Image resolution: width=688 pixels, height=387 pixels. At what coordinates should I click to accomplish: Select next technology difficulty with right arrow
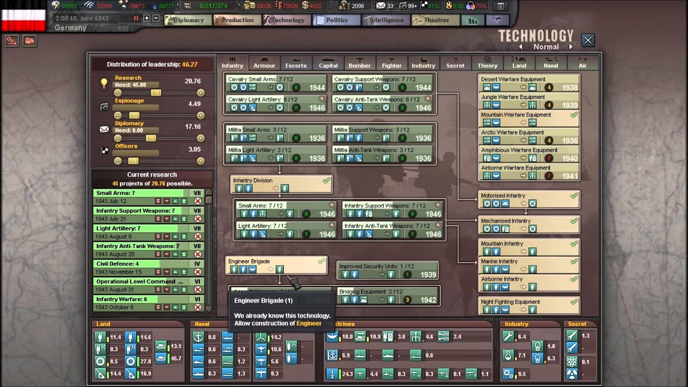570,47
